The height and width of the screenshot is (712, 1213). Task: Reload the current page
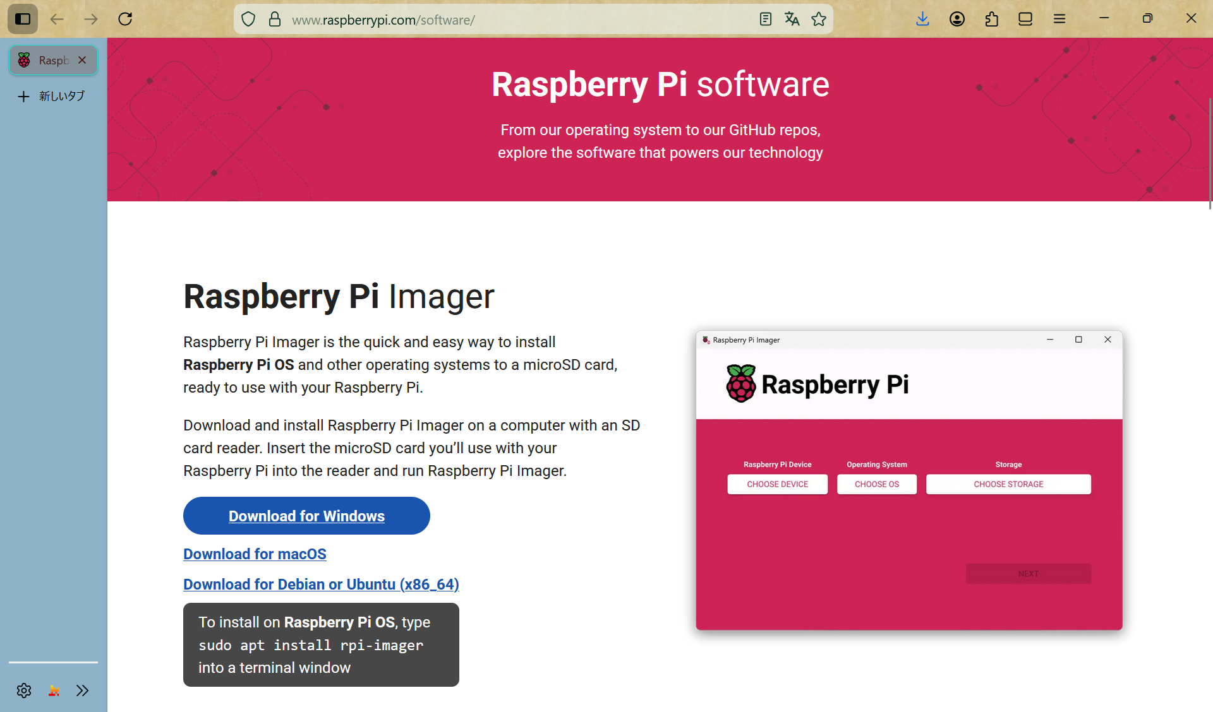pyautogui.click(x=125, y=19)
